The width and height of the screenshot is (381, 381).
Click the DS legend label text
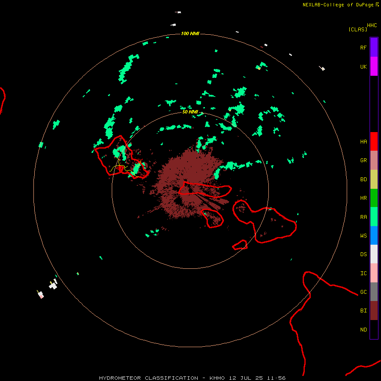pos(364,254)
